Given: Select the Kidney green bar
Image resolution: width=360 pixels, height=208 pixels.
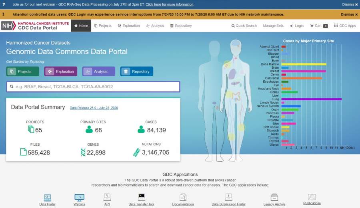Looking at the screenshot, I should click(x=290, y=92).
